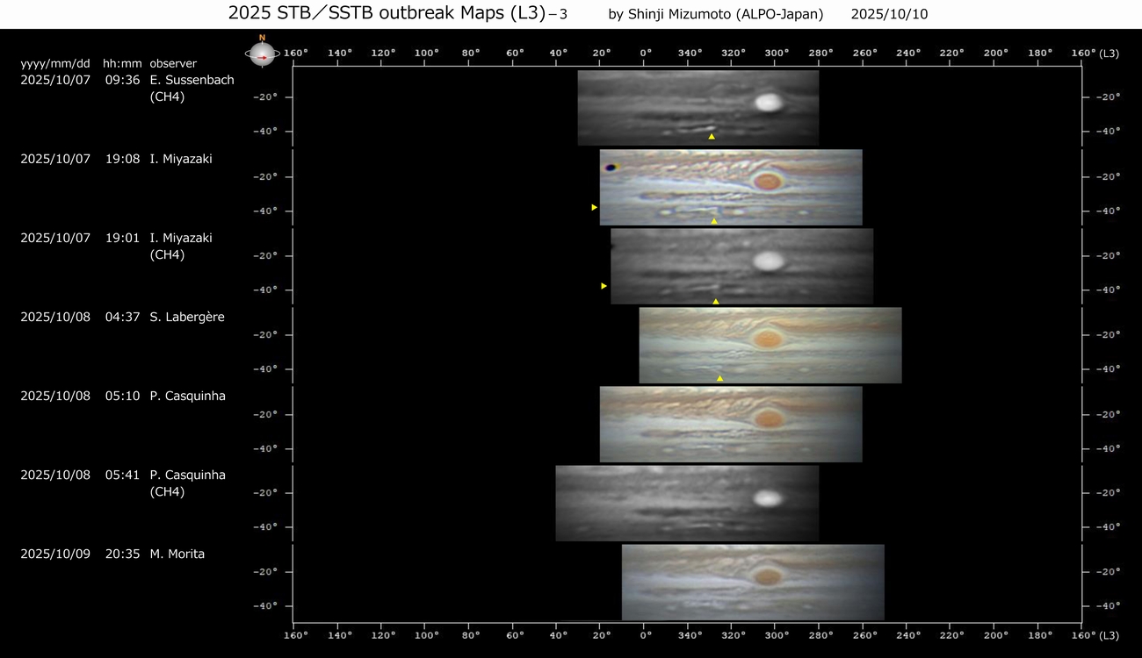Screen dimensions: 1142x658
Task: Click the "observer" column header
Action: [x=173, y=63]
